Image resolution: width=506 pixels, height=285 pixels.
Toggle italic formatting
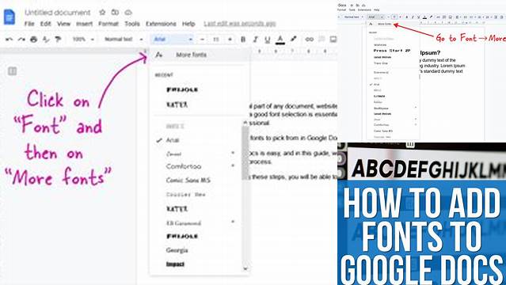(x=255, y=40)
